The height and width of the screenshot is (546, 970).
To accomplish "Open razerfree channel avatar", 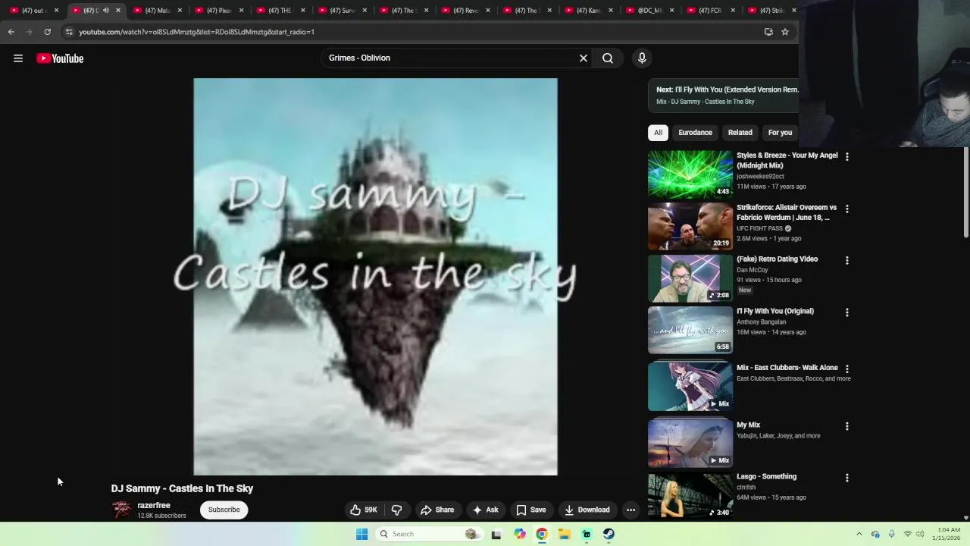I will pyautogui.click(x=121, y=510).
